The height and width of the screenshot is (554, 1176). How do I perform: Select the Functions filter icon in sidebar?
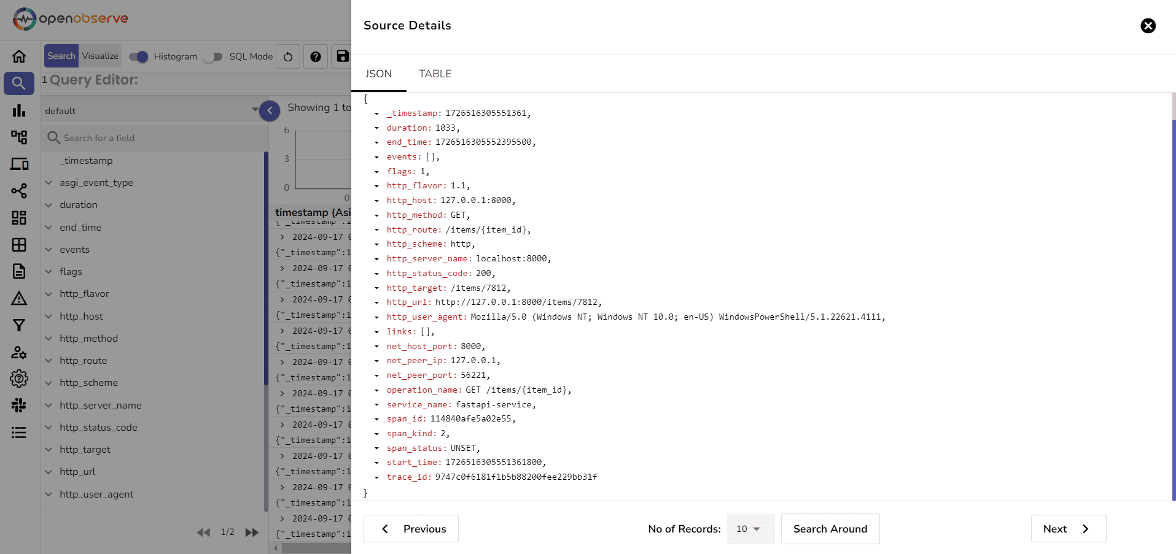(x=19, y=325)
